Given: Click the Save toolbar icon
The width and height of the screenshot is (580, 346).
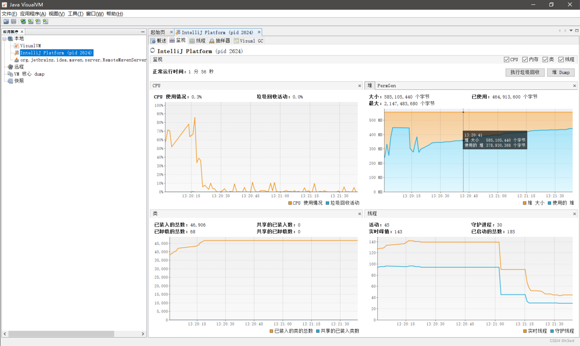Looking at the screenshot, I should point(14,22).
